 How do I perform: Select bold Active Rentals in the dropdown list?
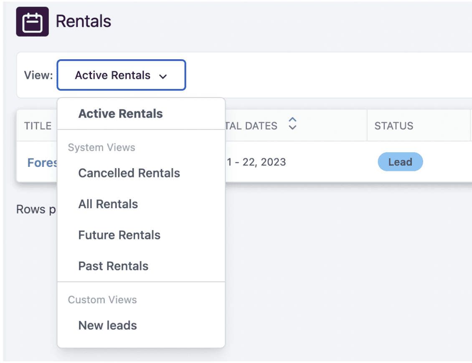pos(120,113)
